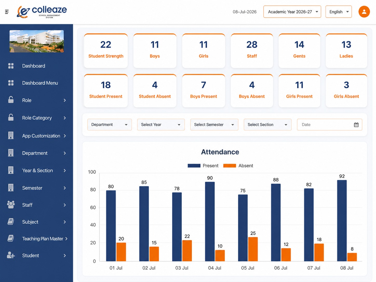Image resolution: width=376 pixels, height=282 pixels.
Task: Click the 08-Jul-2026 date text
Action: 245,12
